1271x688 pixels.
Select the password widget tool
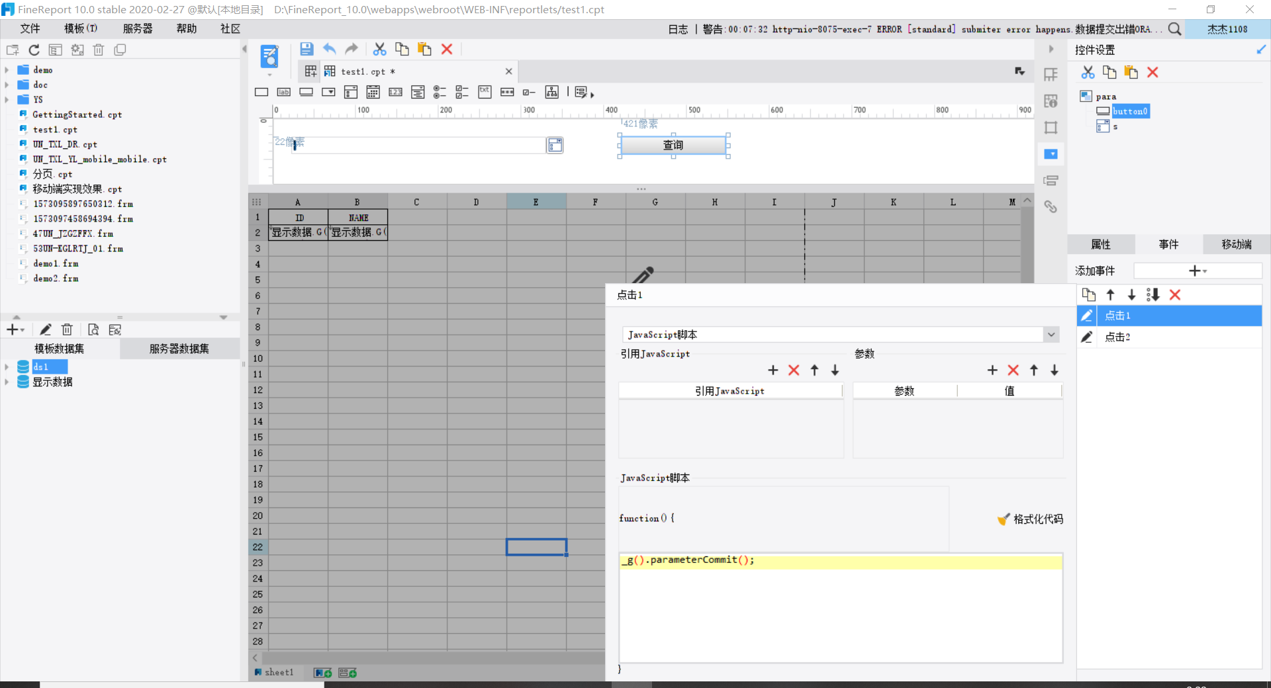click(x=507, y=92)
